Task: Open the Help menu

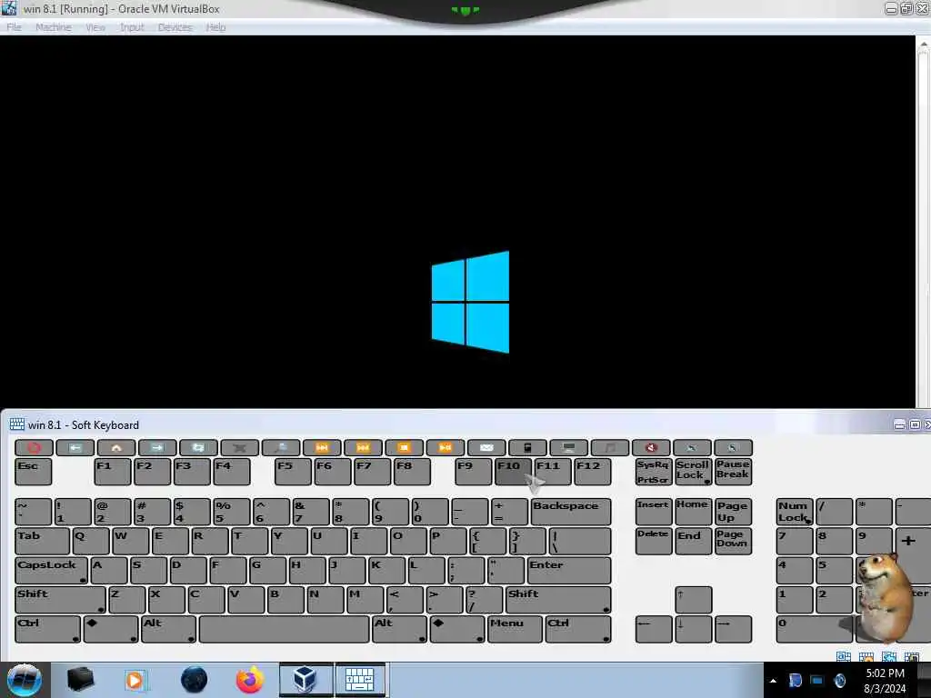Action: click(x=215, y=27)
